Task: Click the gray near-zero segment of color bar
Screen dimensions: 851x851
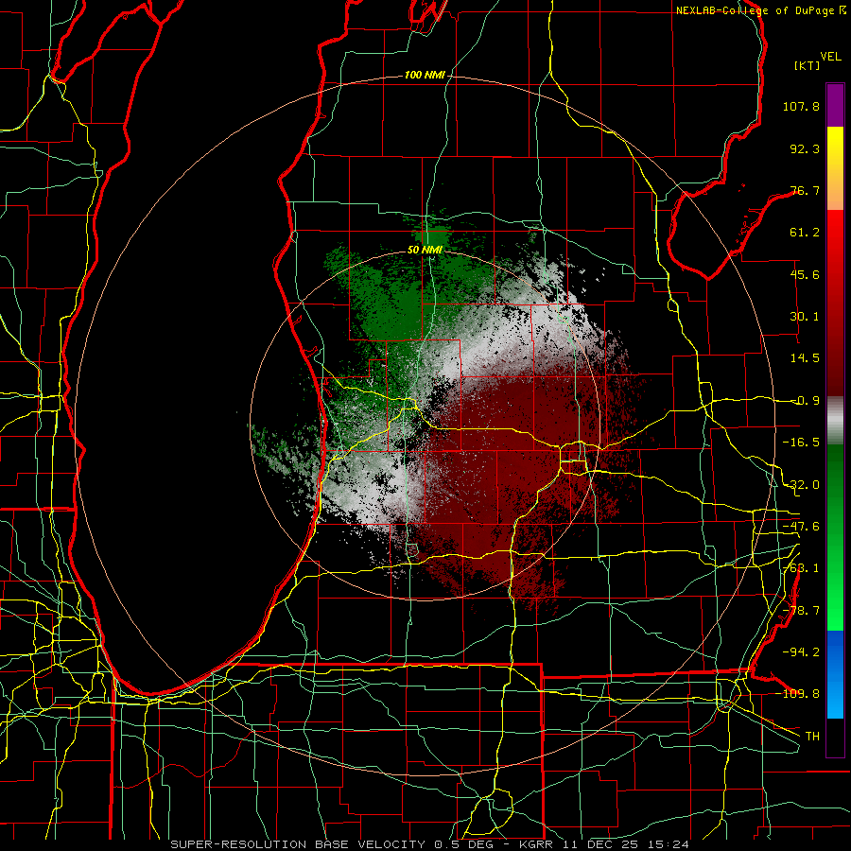Action: 835,421
